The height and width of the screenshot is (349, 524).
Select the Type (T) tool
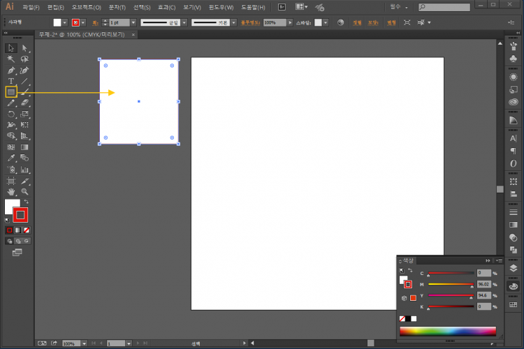point(11,81)
